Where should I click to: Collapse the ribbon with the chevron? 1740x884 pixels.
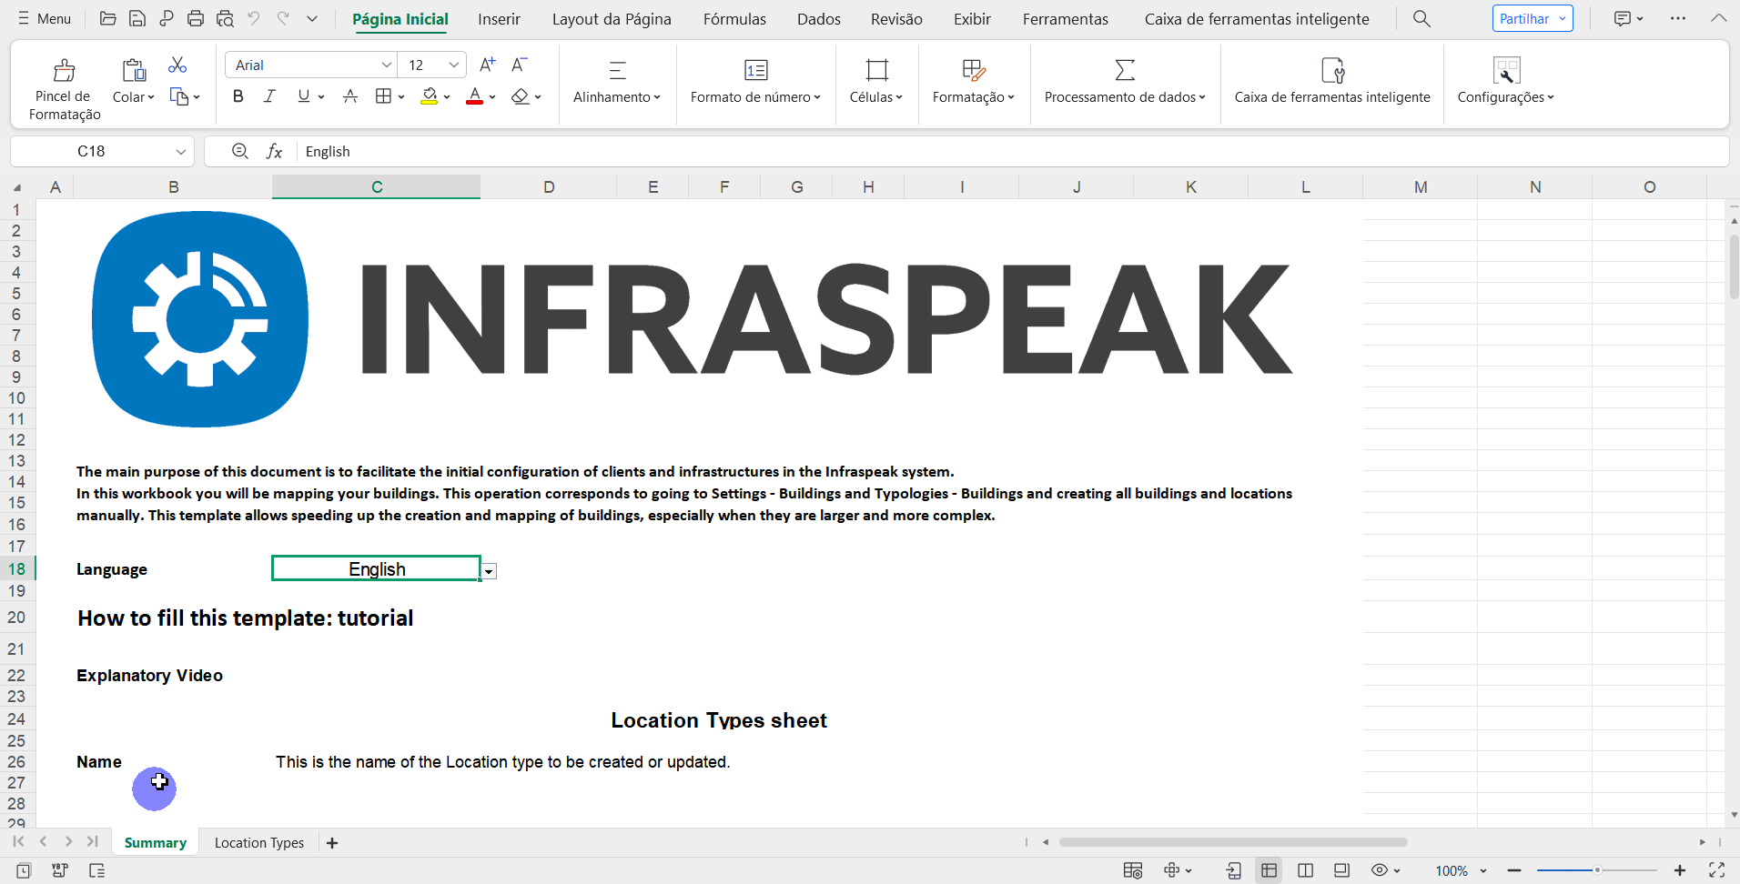[x=1719, y=18]
